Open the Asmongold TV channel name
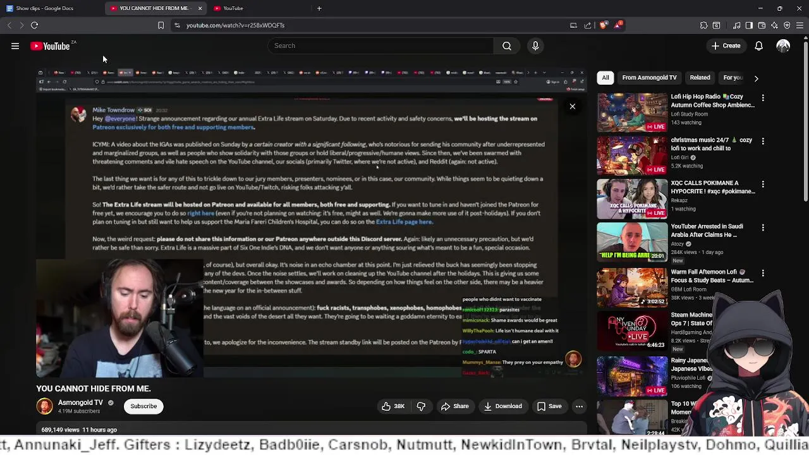Image resolution: width=809 pixels, height=455 pixels. 80,403
